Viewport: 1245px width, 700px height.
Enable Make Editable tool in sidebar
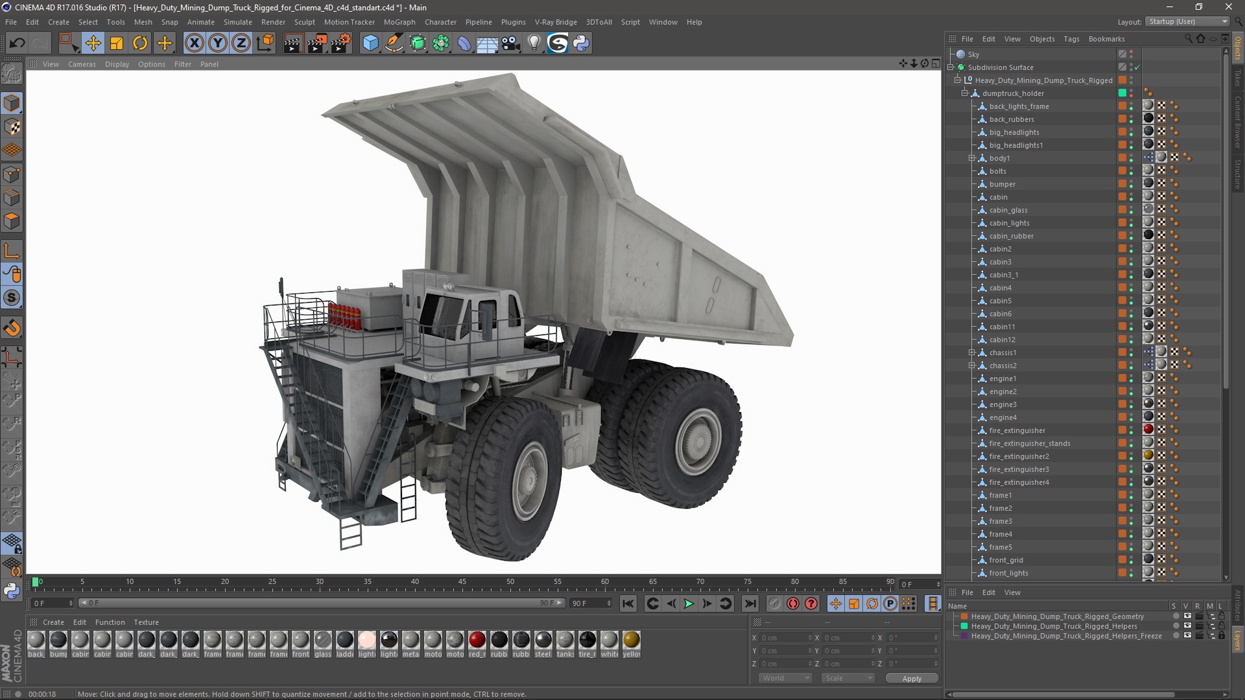pos(12,74)
